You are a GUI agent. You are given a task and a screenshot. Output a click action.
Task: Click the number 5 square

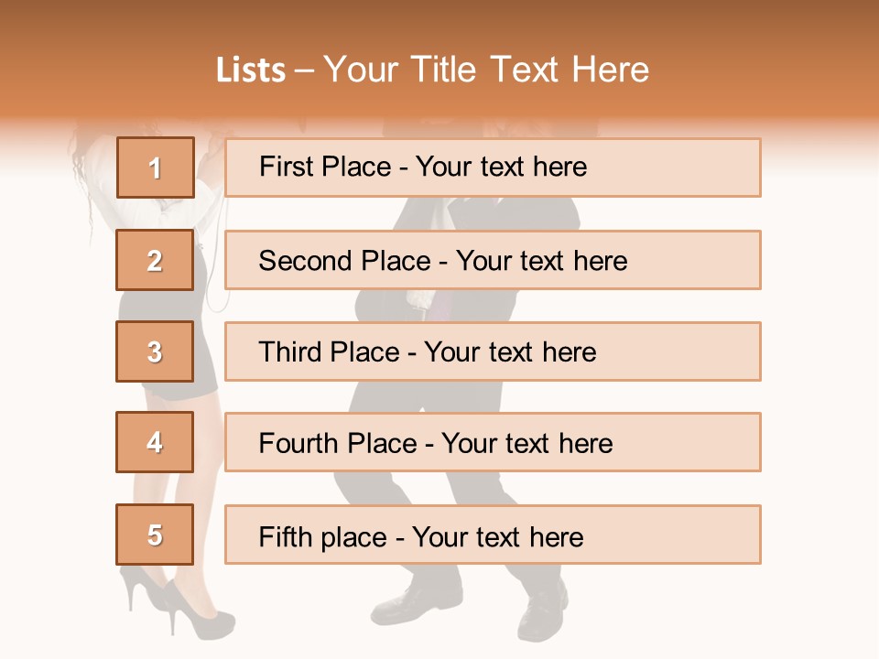point(155,535)
